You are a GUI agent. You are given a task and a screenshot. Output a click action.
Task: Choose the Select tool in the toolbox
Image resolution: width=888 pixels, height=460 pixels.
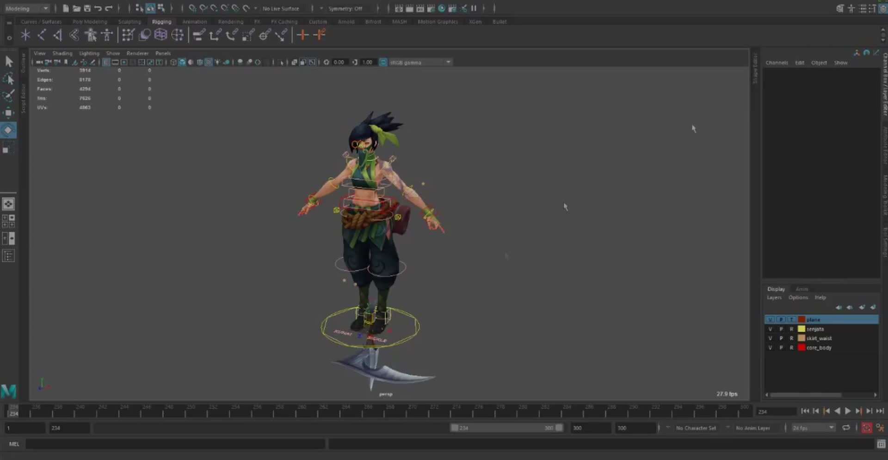pos(8,61)
